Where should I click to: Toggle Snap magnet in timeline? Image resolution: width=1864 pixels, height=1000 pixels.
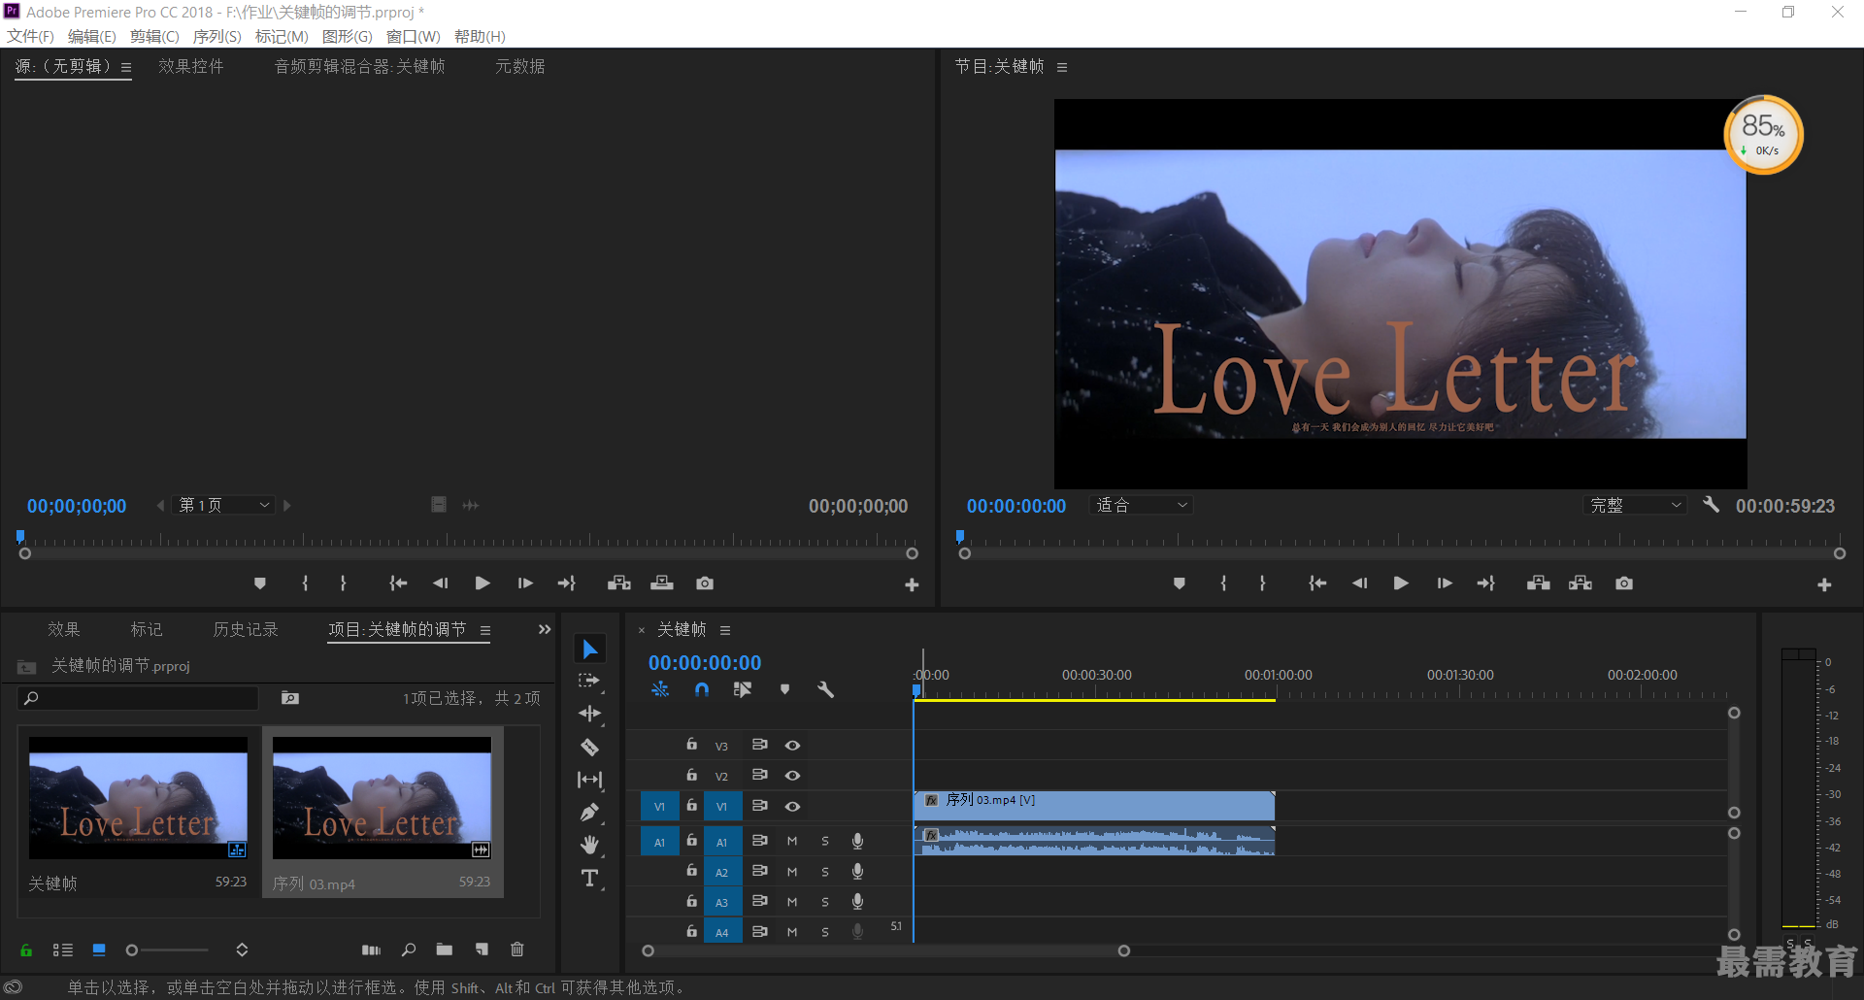click(702, 689)
